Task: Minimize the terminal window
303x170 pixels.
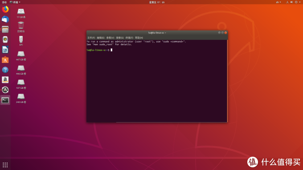Action: click(x=219, y=33)
